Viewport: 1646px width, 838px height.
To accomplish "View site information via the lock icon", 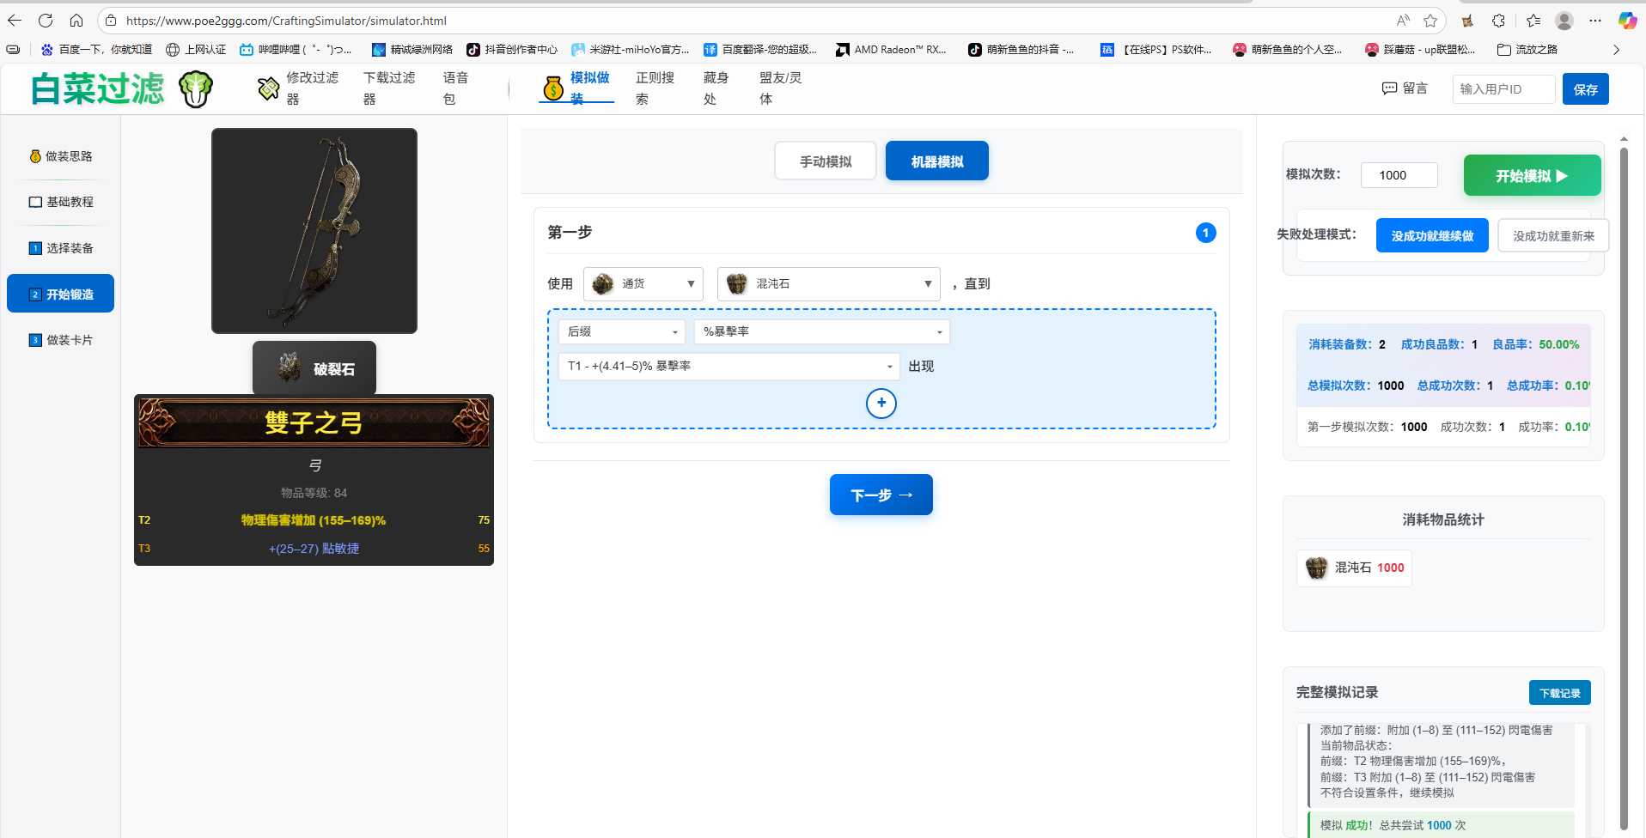I will click(x=111, y=21).
